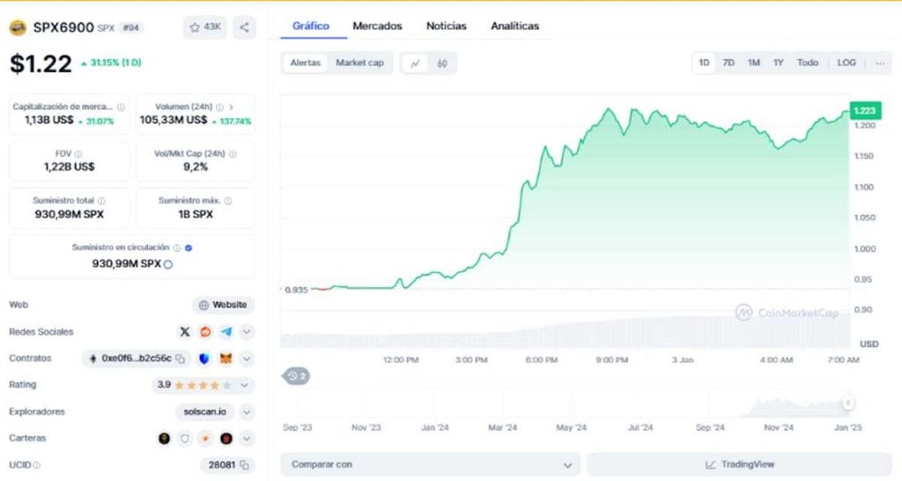Expand the Contratos dropdown chevron

247,359
